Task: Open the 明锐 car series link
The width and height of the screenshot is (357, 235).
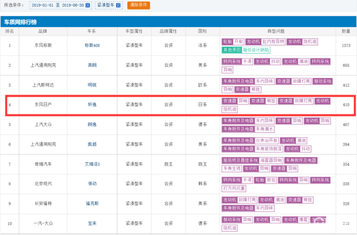Action: [92, 85]
